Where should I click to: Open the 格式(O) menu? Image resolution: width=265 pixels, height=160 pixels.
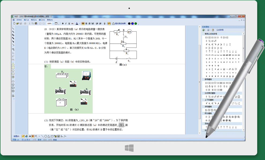[x=34, y=20]
